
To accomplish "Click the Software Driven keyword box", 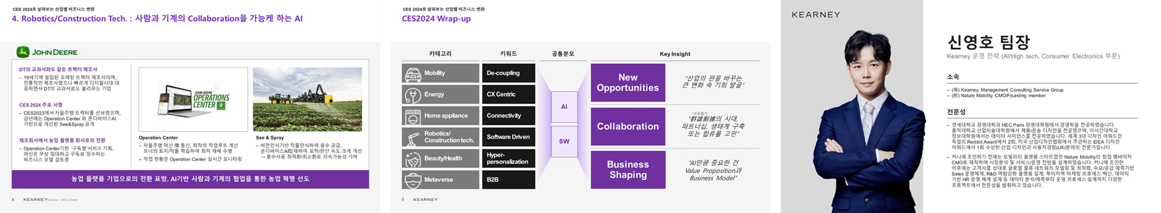I will [509, 137].
